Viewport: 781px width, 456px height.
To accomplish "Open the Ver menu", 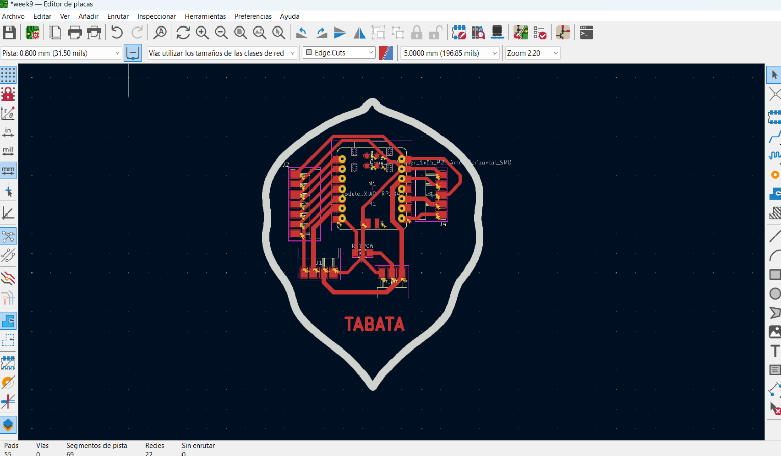I will [x=65, y=16].
